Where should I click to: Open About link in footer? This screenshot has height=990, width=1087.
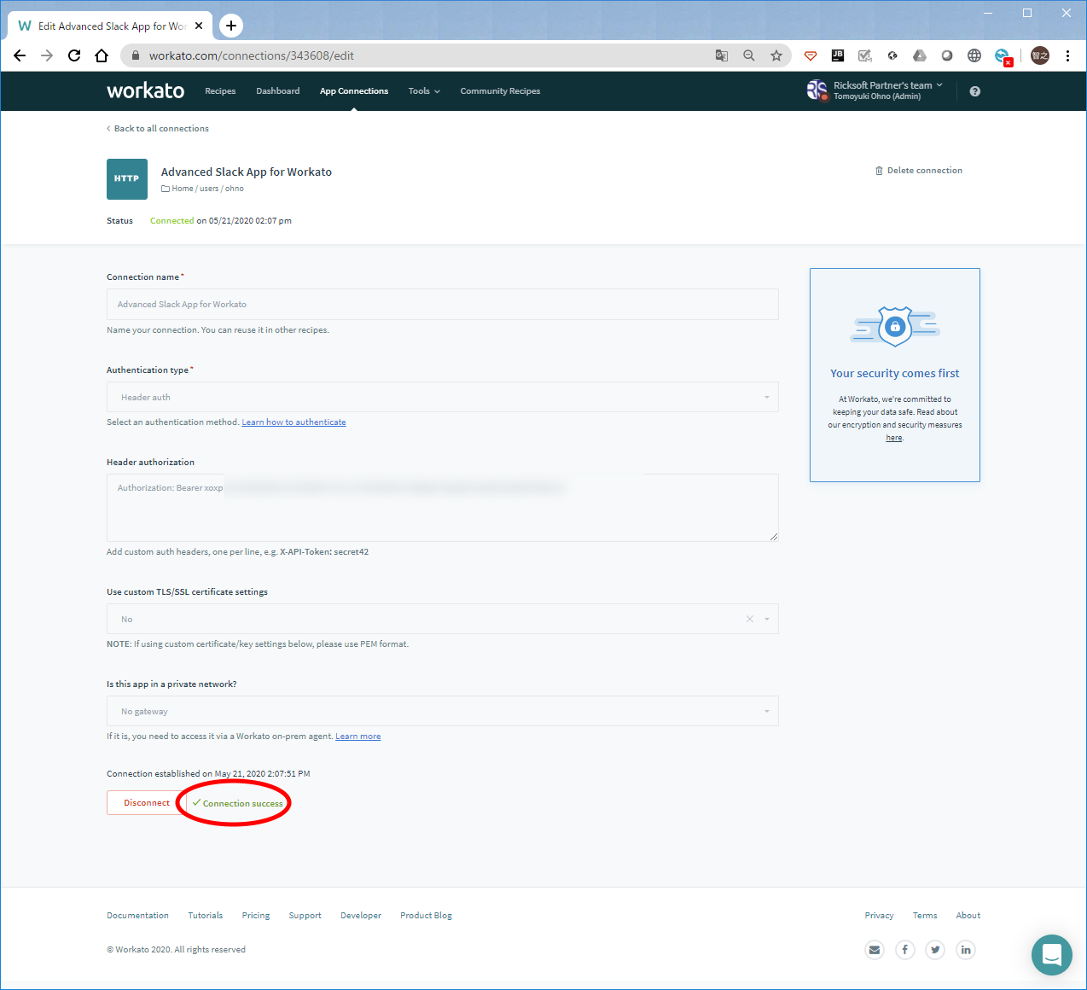pos(968,916)
